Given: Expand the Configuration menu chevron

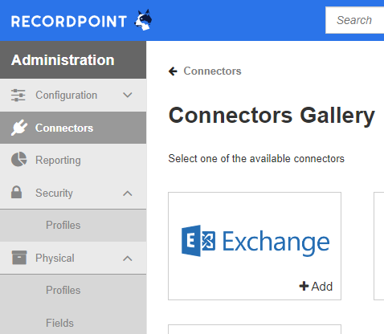Looking at the screenshot, I should (128, 95).
